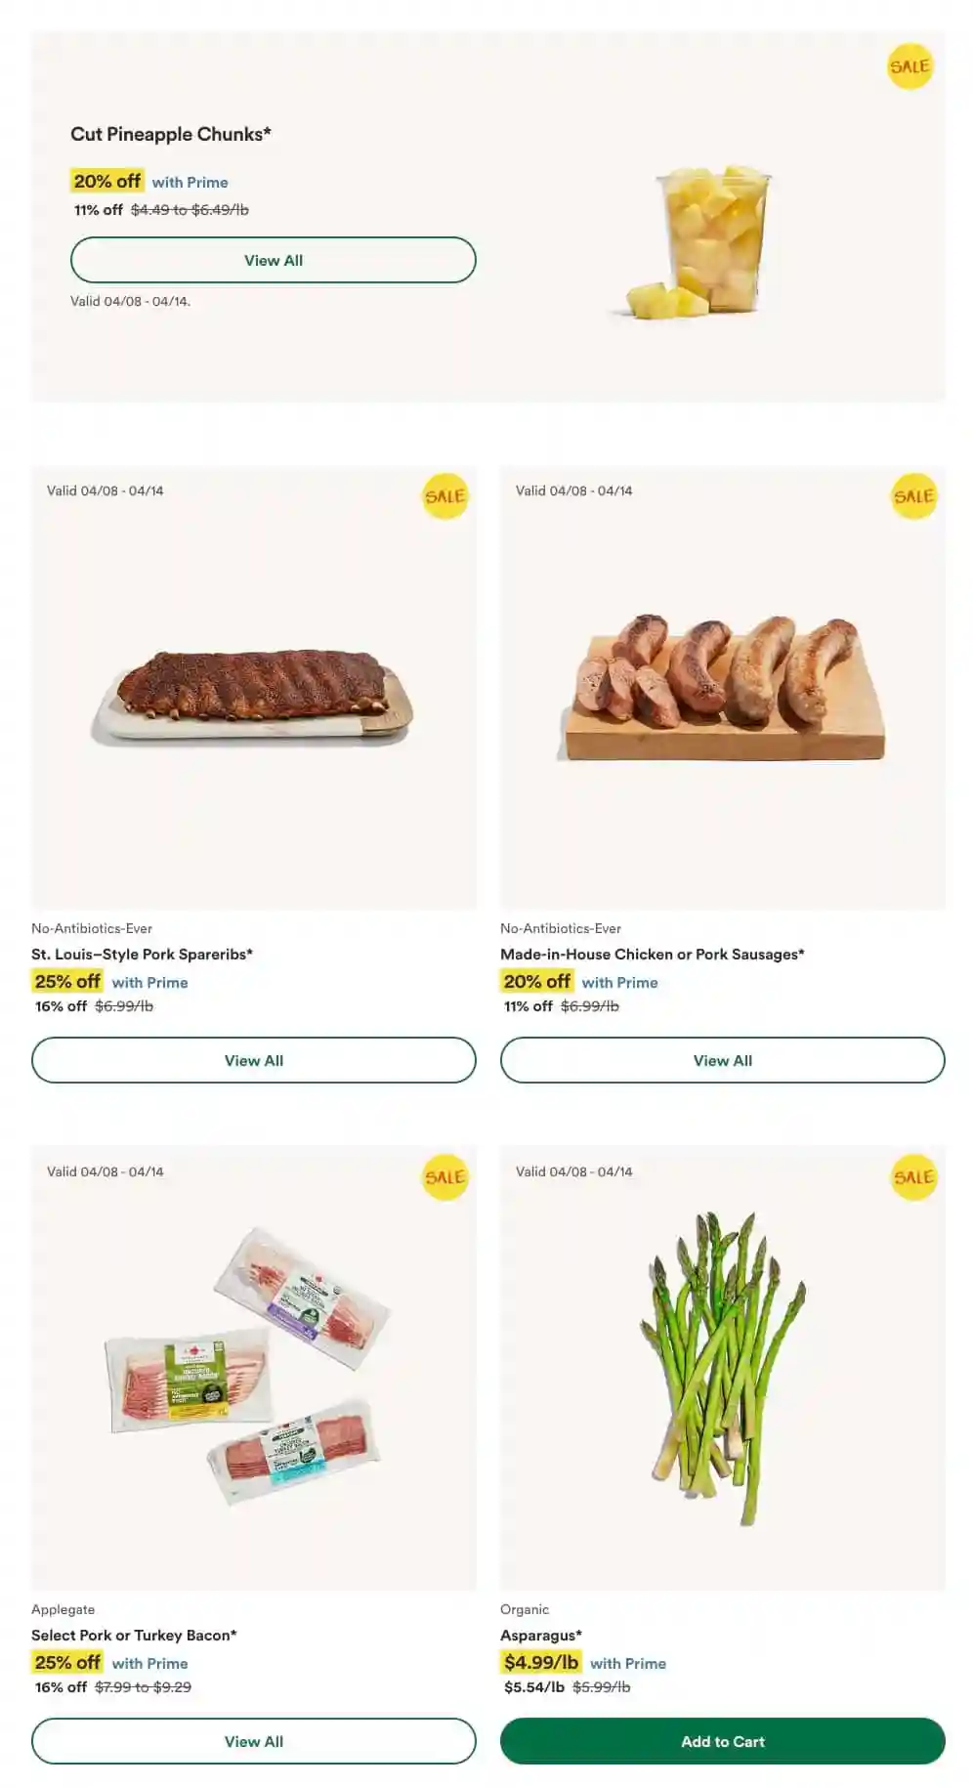Click the SALE badge on the Asparagus card

click(913, 1177)
